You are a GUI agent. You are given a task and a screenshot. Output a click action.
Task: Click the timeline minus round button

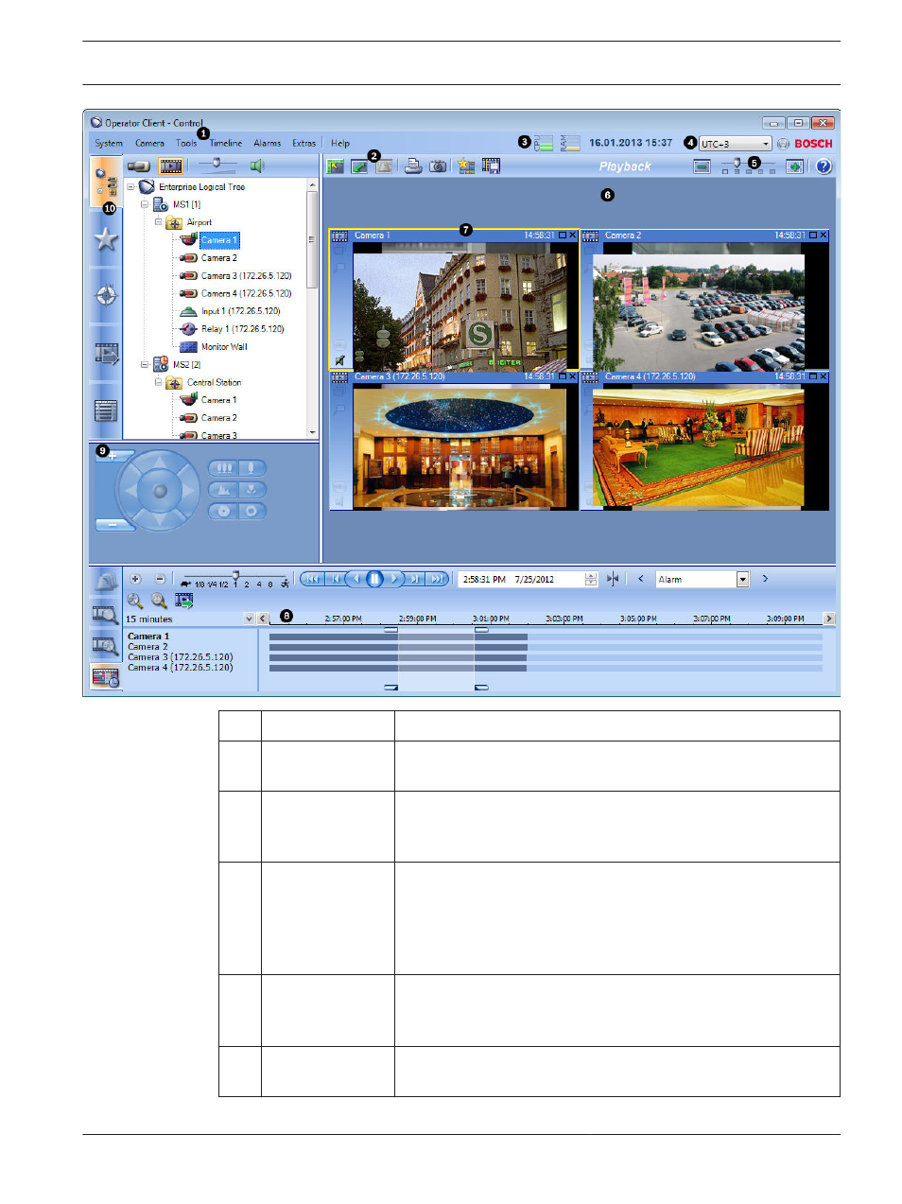pyautogui.click(x=160, y=579)
